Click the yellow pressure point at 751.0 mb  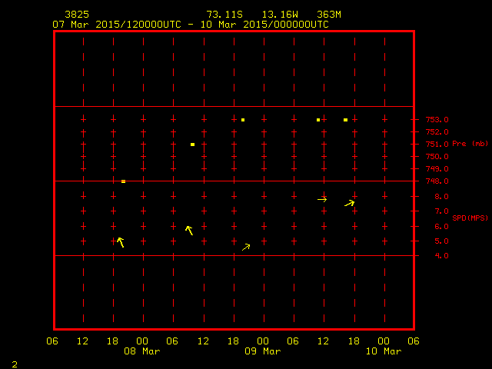(x=192, y=145)
